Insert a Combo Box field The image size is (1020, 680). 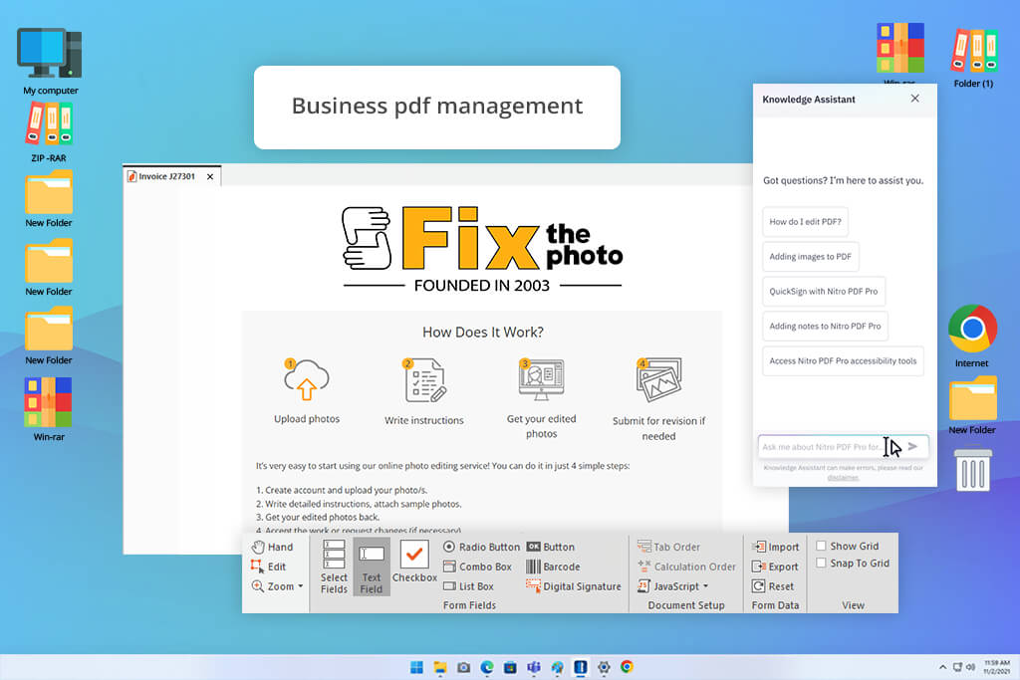pos(477,567)
